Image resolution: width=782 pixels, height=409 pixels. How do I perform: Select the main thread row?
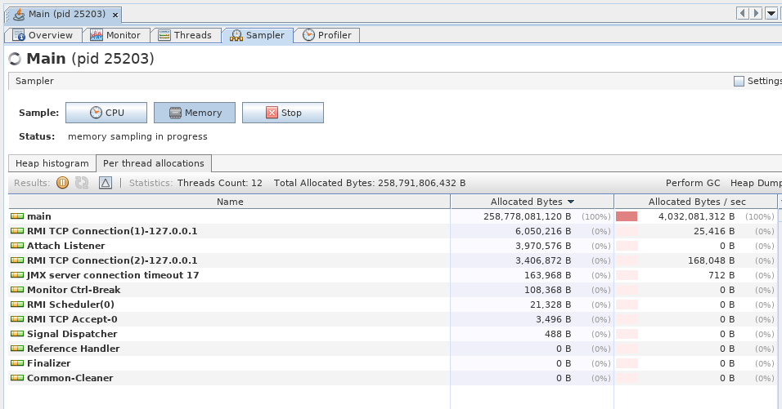(392, 216)
